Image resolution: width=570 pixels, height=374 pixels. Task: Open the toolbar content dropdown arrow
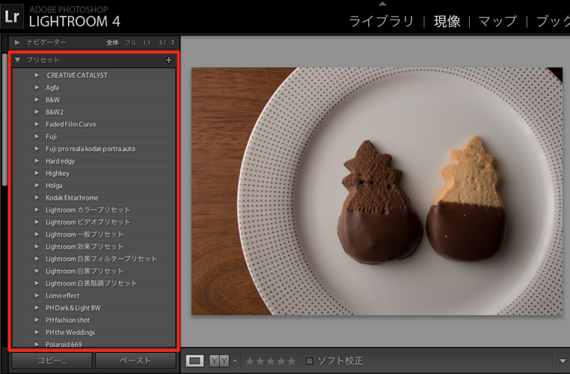click(x=563, y=361)
